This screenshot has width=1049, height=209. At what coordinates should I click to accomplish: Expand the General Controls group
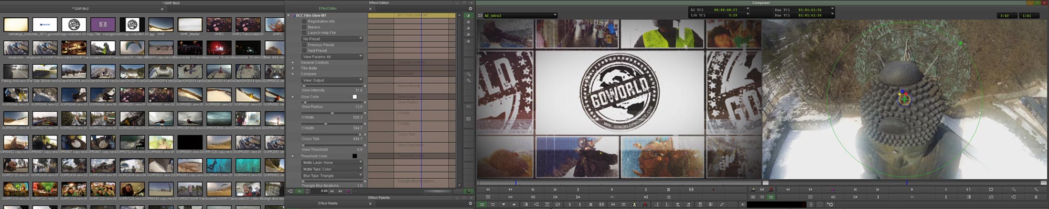[293, 63]
